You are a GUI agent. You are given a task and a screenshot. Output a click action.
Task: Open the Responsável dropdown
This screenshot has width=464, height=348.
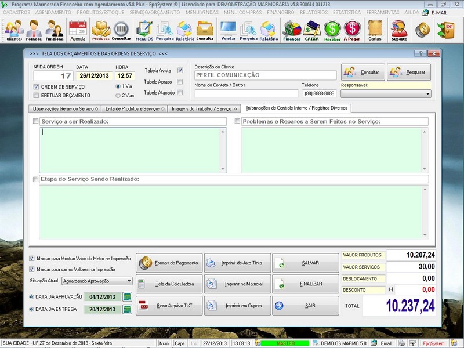[x=427, y=94]
